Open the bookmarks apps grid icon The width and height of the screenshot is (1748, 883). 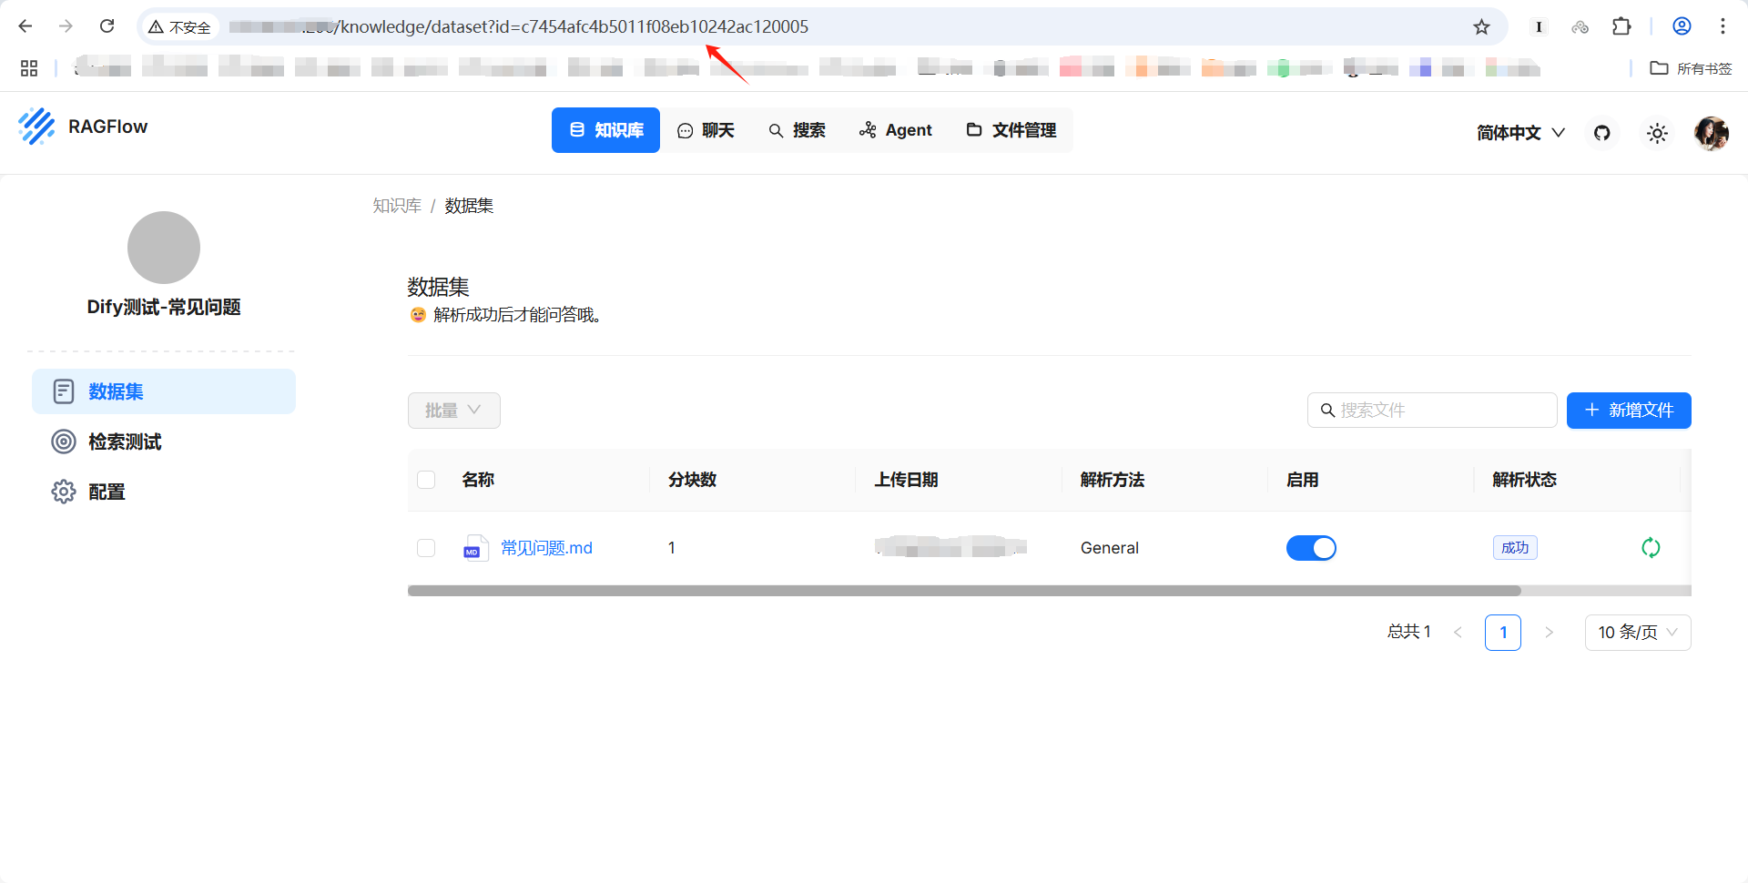pyautogui.click(x=29, y=68)
